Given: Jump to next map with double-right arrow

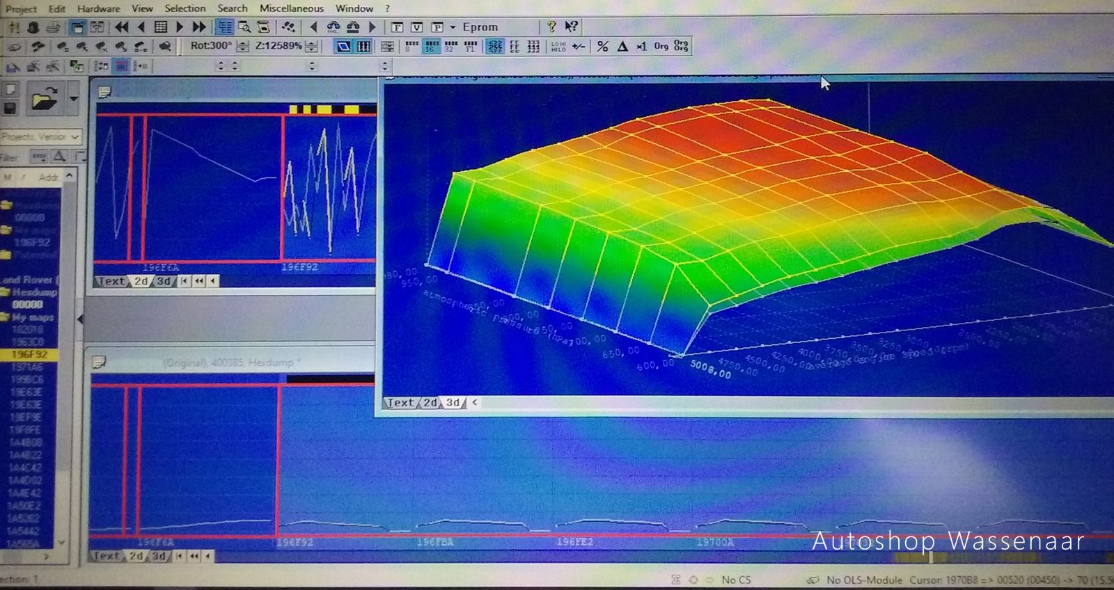Looking at the screenshot, I should coord(199,27).
